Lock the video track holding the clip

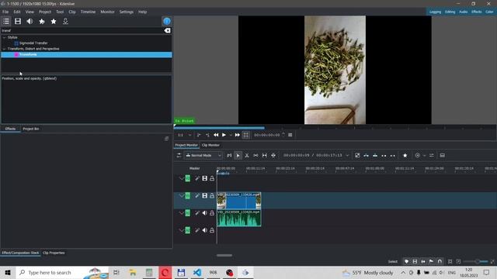(212, 196)
